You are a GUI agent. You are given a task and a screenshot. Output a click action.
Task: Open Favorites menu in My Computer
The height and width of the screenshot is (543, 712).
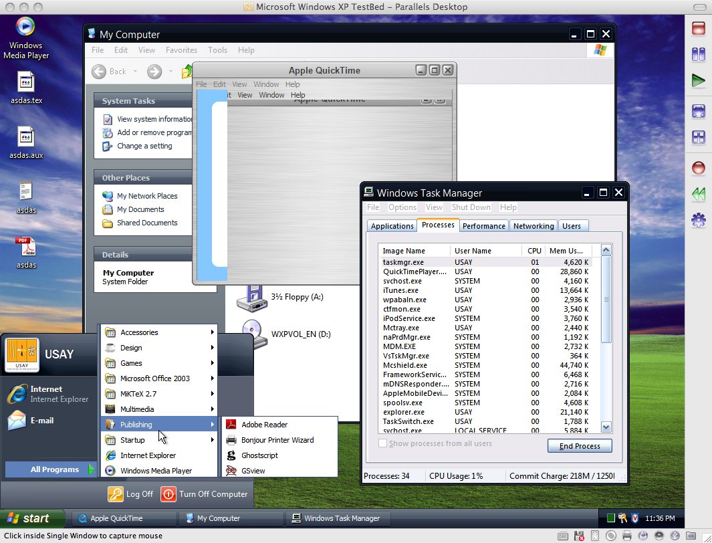tap(181, 50)
